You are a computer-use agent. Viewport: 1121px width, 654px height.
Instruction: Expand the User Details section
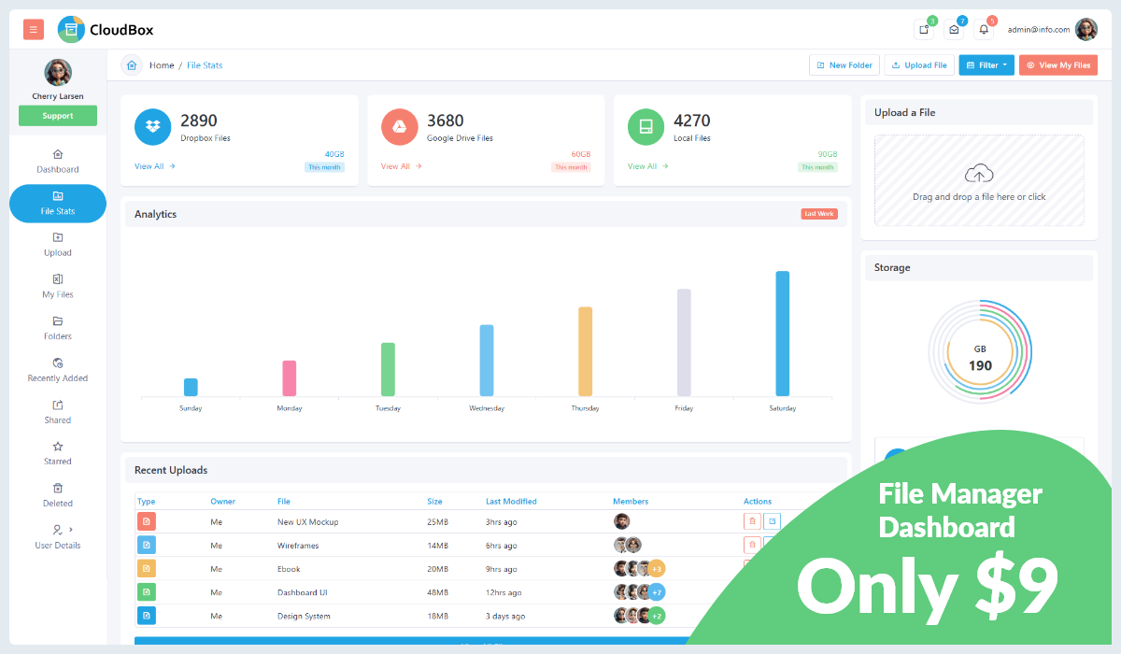57,538
